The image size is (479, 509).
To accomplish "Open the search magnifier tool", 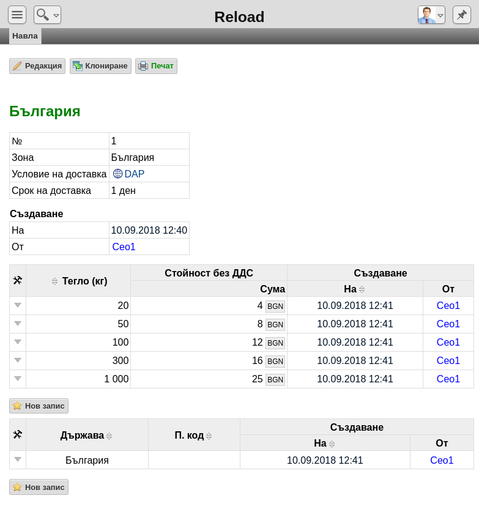I will [47, 15].
